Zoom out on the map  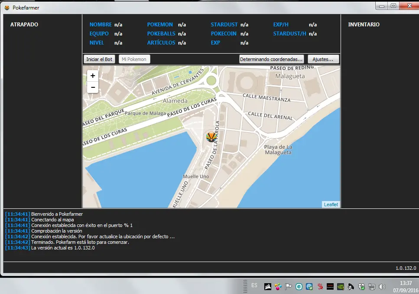click(x=93, y=87)
